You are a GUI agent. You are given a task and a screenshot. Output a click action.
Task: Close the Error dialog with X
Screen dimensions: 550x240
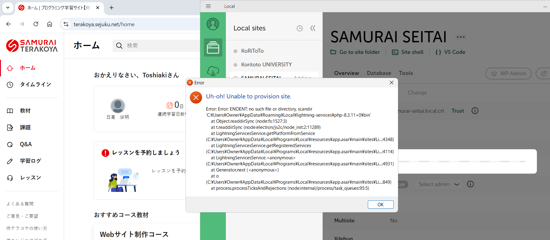pos(392,83)
